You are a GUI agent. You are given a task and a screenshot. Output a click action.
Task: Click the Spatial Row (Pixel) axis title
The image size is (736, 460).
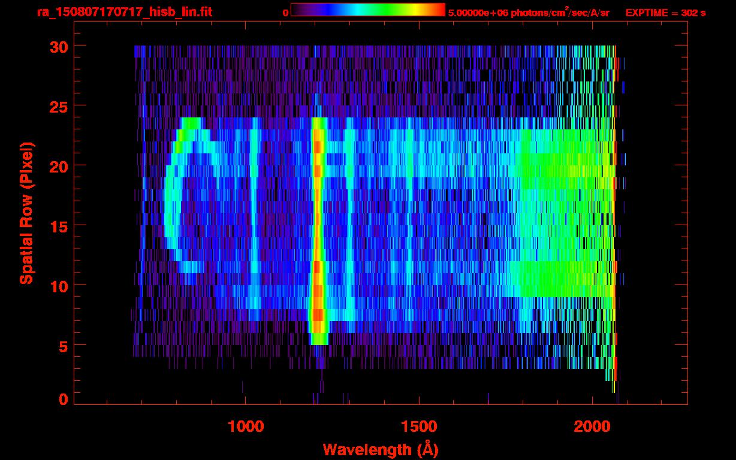point(26,213)
